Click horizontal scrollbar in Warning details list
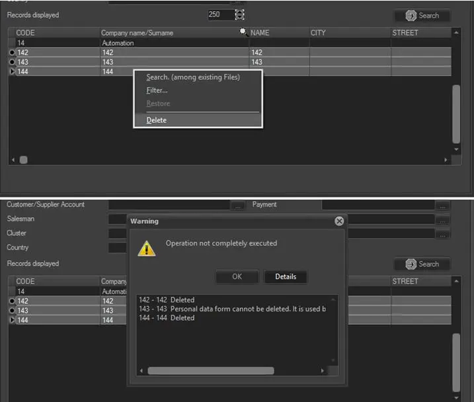This screenshot has width=474, height=402. [210, 370]
